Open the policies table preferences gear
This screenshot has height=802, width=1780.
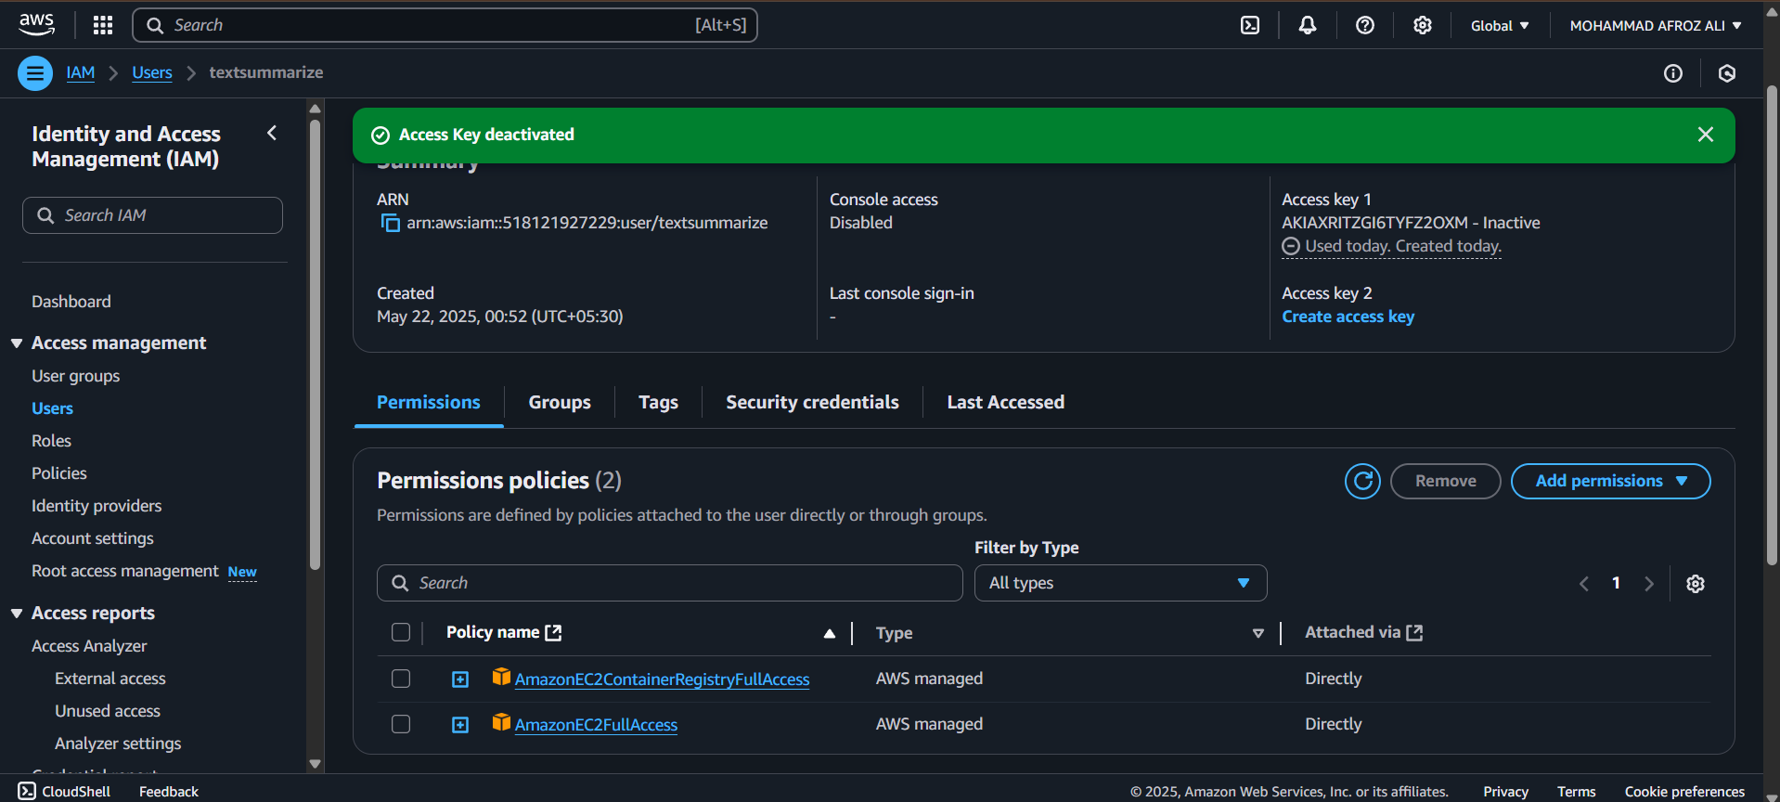tap(1695, 583)
